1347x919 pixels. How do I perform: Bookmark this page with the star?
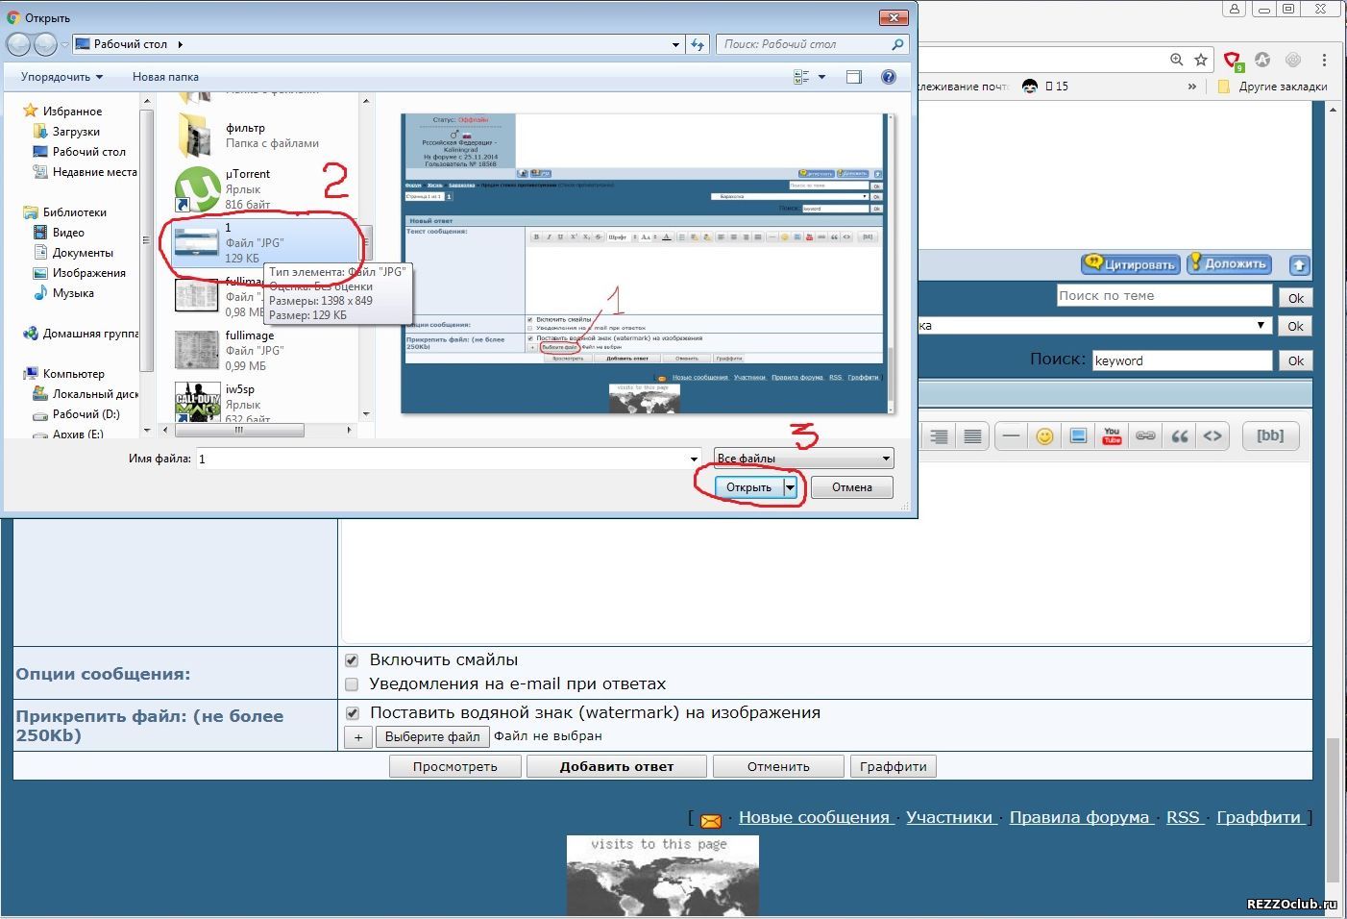[1201, 60]
